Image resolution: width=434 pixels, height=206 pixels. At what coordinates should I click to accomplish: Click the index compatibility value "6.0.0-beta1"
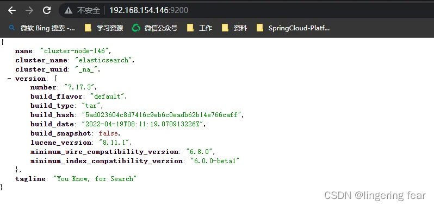click(214, 161)
